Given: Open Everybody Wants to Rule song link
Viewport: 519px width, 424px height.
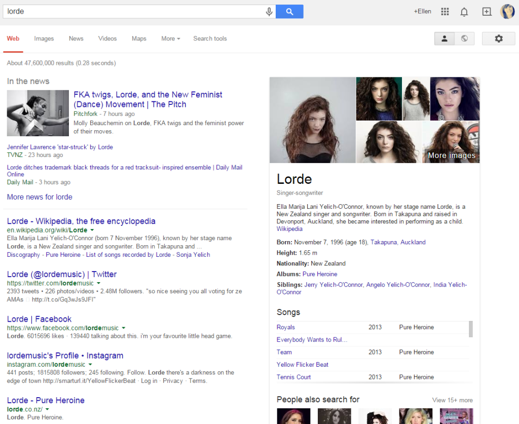Looking at the screenshot, I should coord(312,340).
